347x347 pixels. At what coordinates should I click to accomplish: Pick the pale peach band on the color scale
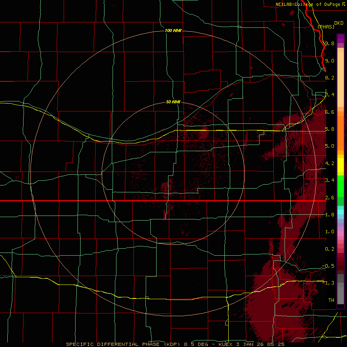340,80
